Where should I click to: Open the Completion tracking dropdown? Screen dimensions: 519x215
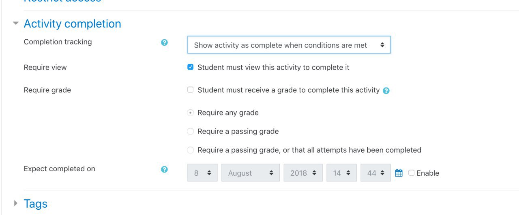pyautogui.click(x=289, y=45)
